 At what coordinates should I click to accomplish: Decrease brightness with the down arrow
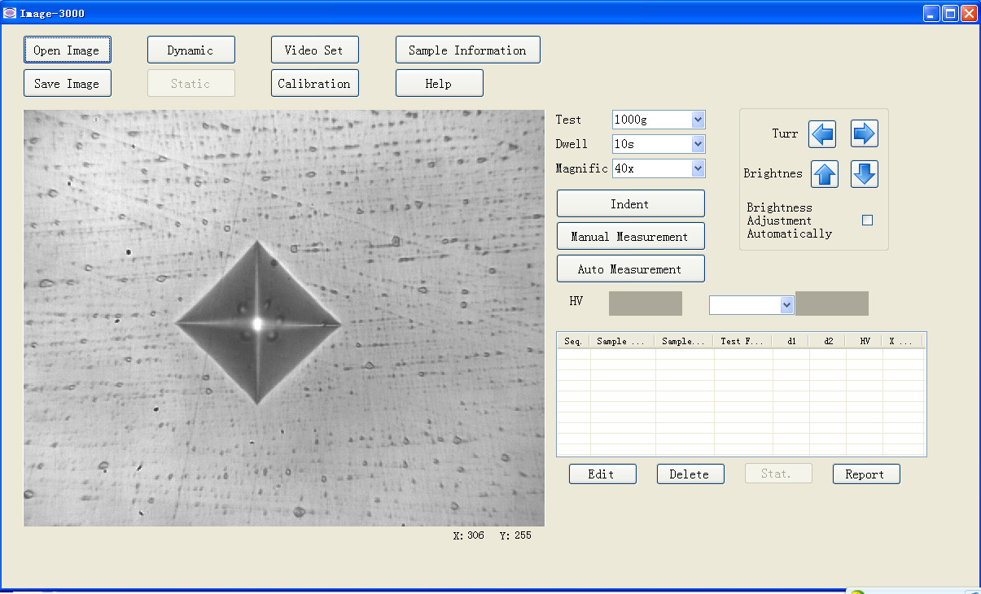pyautogui.click(x=864, y=174)
